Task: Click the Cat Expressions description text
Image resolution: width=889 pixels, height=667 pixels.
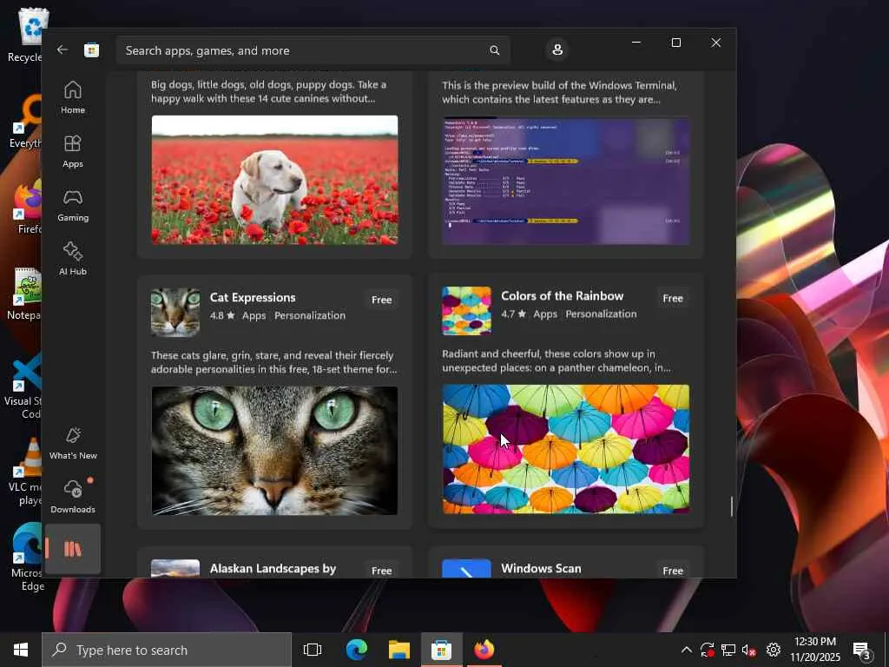Action: [273, 362]
